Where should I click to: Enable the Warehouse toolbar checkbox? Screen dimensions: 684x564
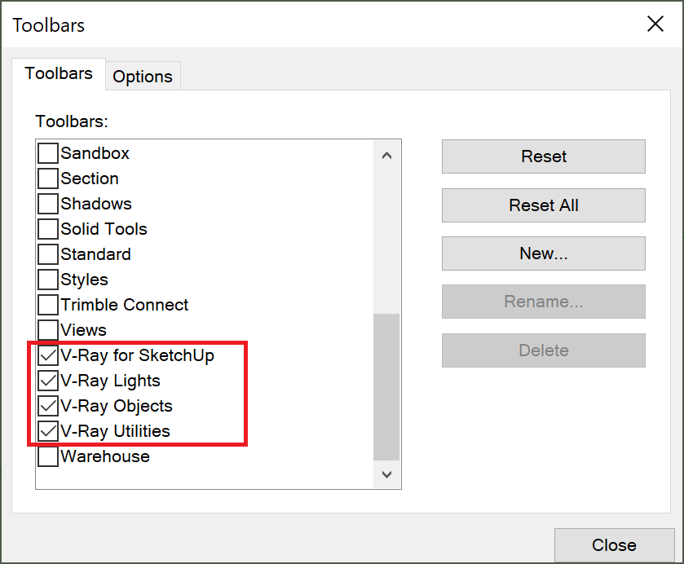coord(48,456)
